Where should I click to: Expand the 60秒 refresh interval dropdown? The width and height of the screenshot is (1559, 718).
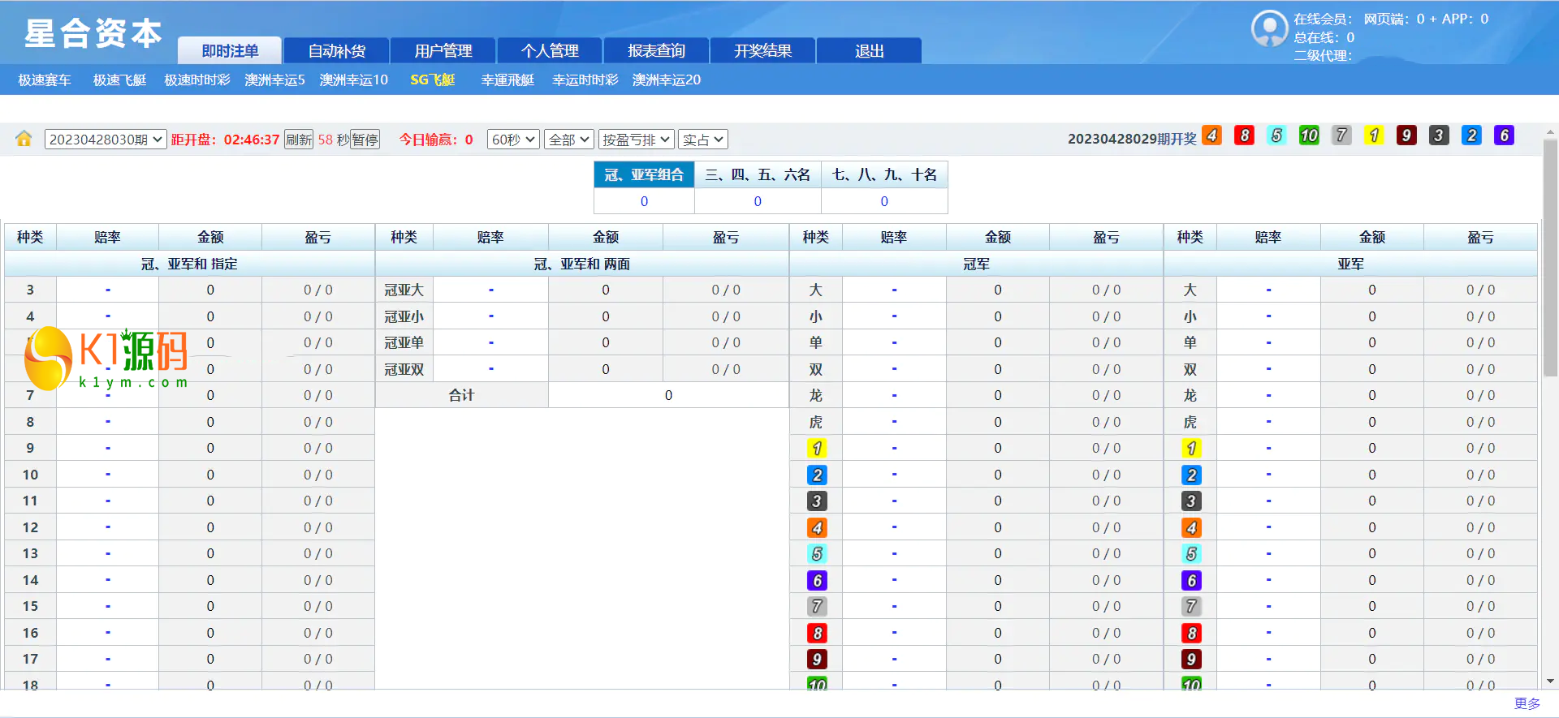tap(513, 140)
